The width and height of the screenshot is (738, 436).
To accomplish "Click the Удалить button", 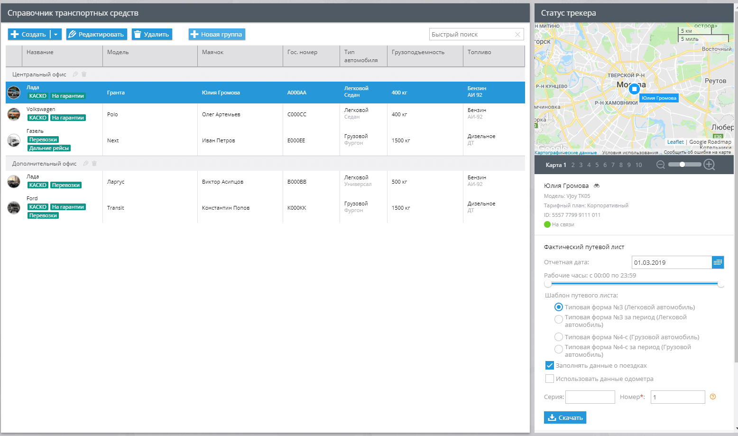I will tap(152, 34).
